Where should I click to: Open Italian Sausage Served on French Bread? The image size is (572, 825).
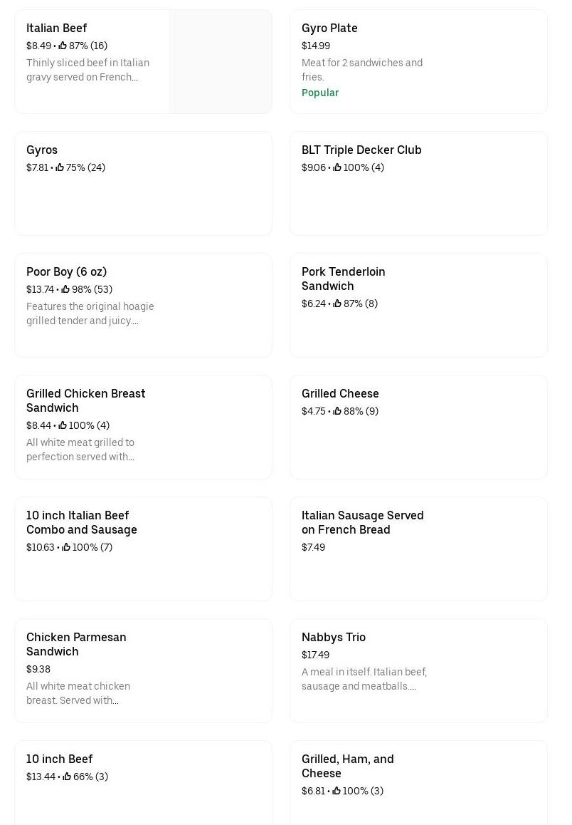[x=418, y=549]
